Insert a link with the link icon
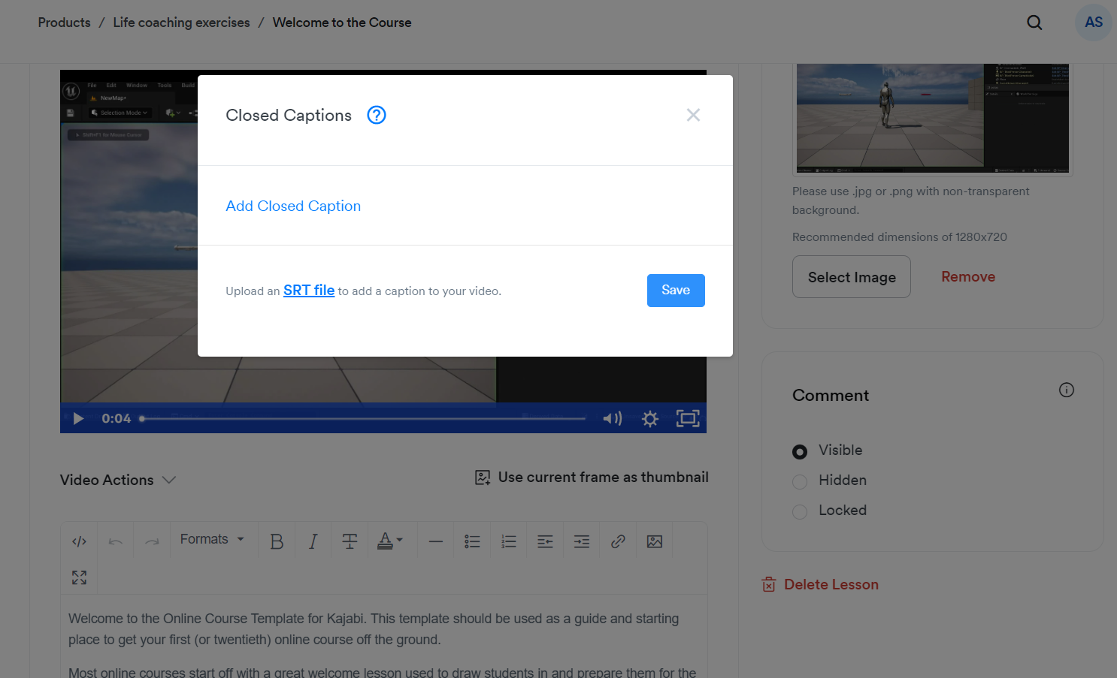The height and width of the screenshot is (678, 1117). coord(618,541)
